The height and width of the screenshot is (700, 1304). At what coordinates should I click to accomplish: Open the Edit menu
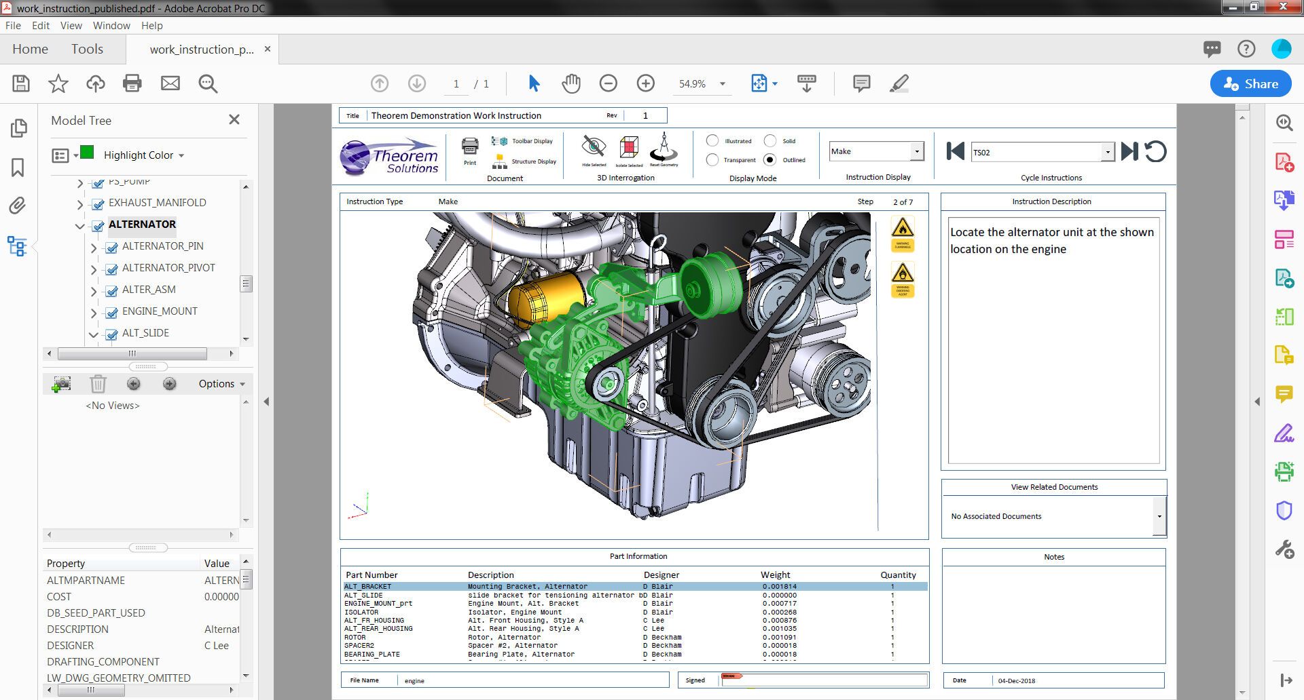40,25
